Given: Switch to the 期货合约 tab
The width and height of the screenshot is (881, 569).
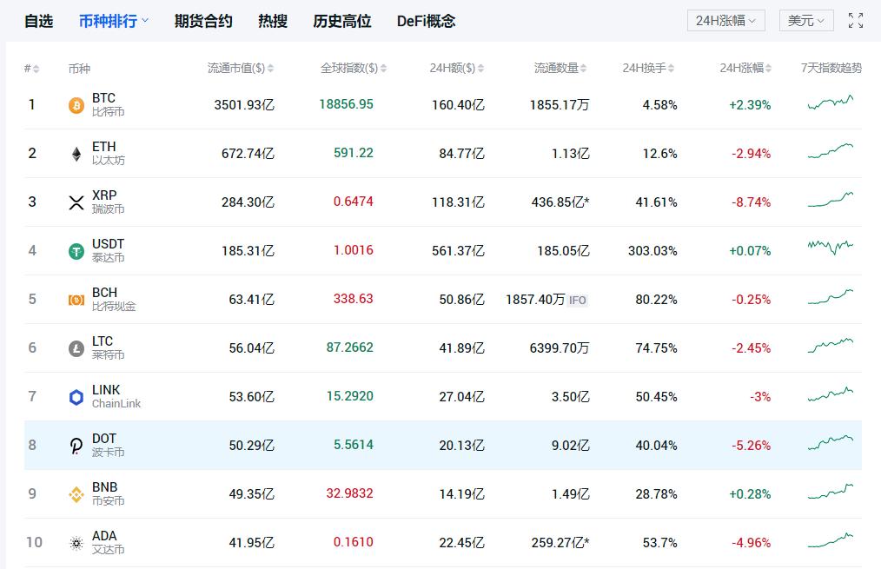Looking at the screenshot, I should 202,22.
